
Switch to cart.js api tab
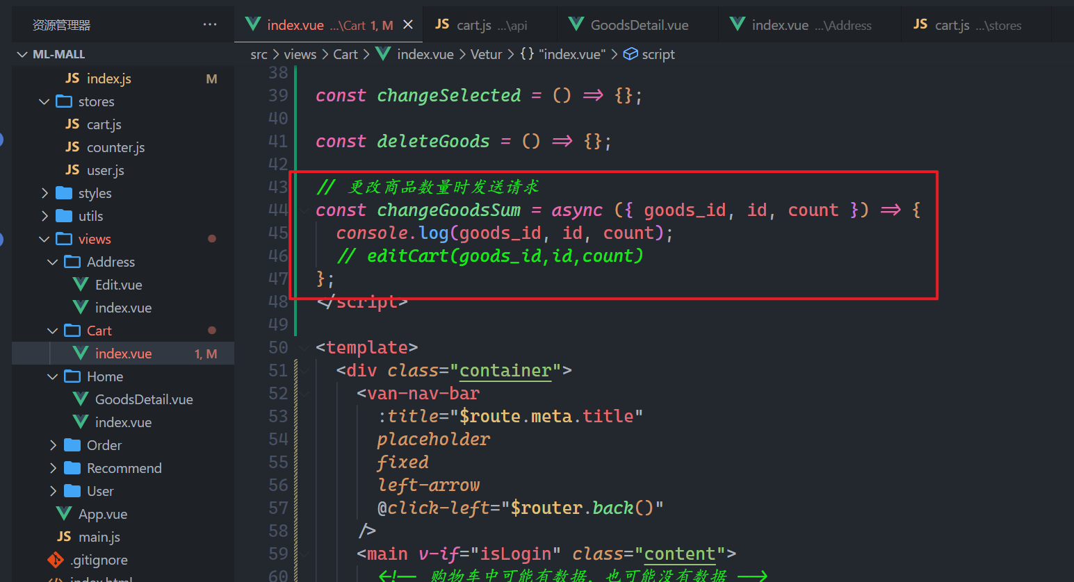[x=489, y=25]
